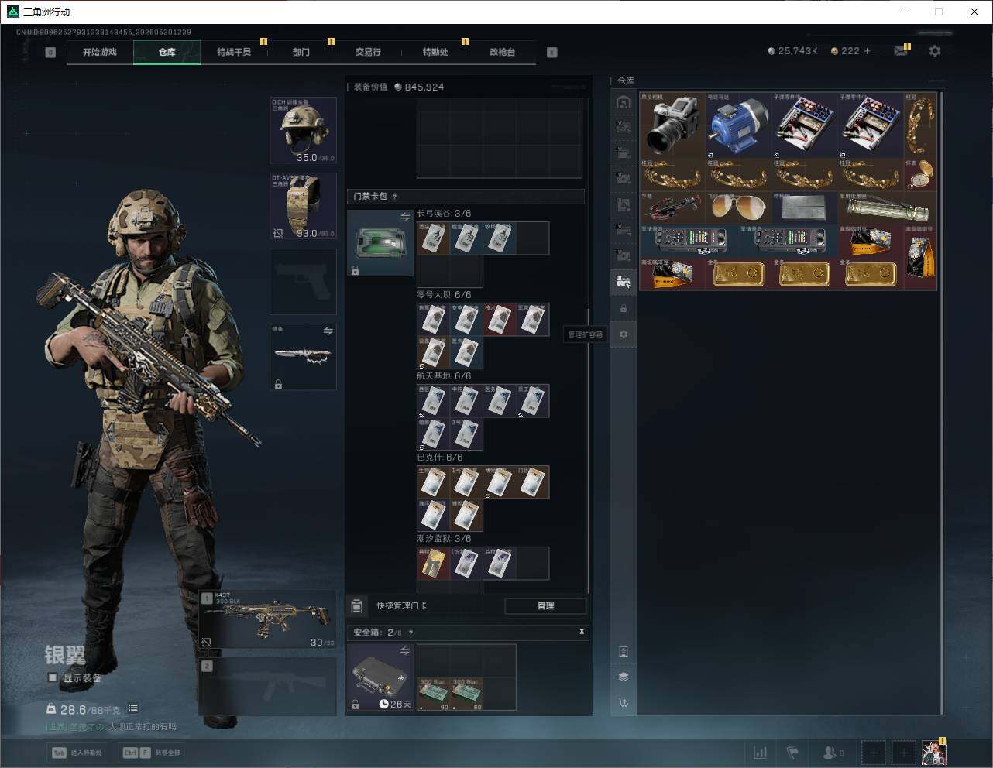Screen dimensions: 993x768
Task: Click the Tab 进入特勤处 shortcut button
Action: click(x=77, y=753)
